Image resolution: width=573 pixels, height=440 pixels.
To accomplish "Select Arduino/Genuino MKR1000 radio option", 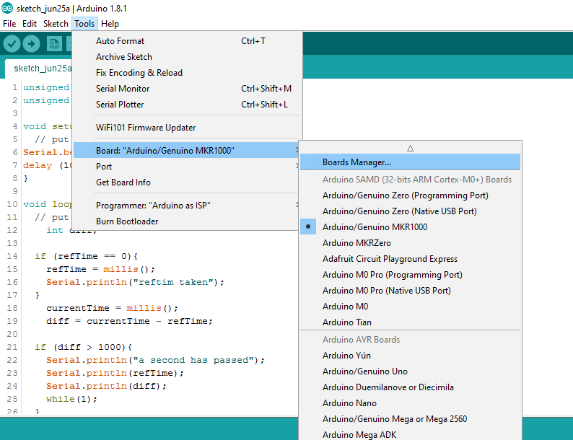I will click(x=375, y=227).
